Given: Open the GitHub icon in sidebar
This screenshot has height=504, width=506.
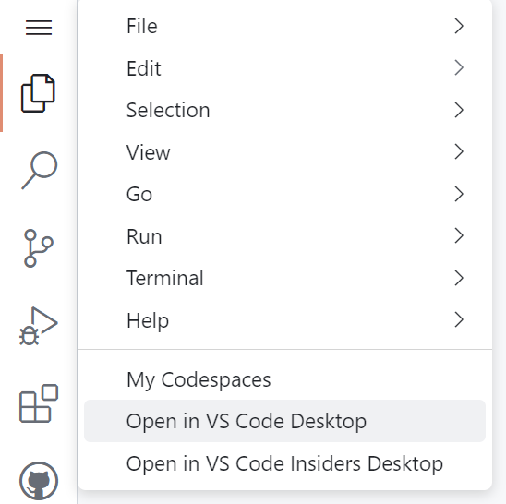Looking at the screenshot, I should pos(39,481).
